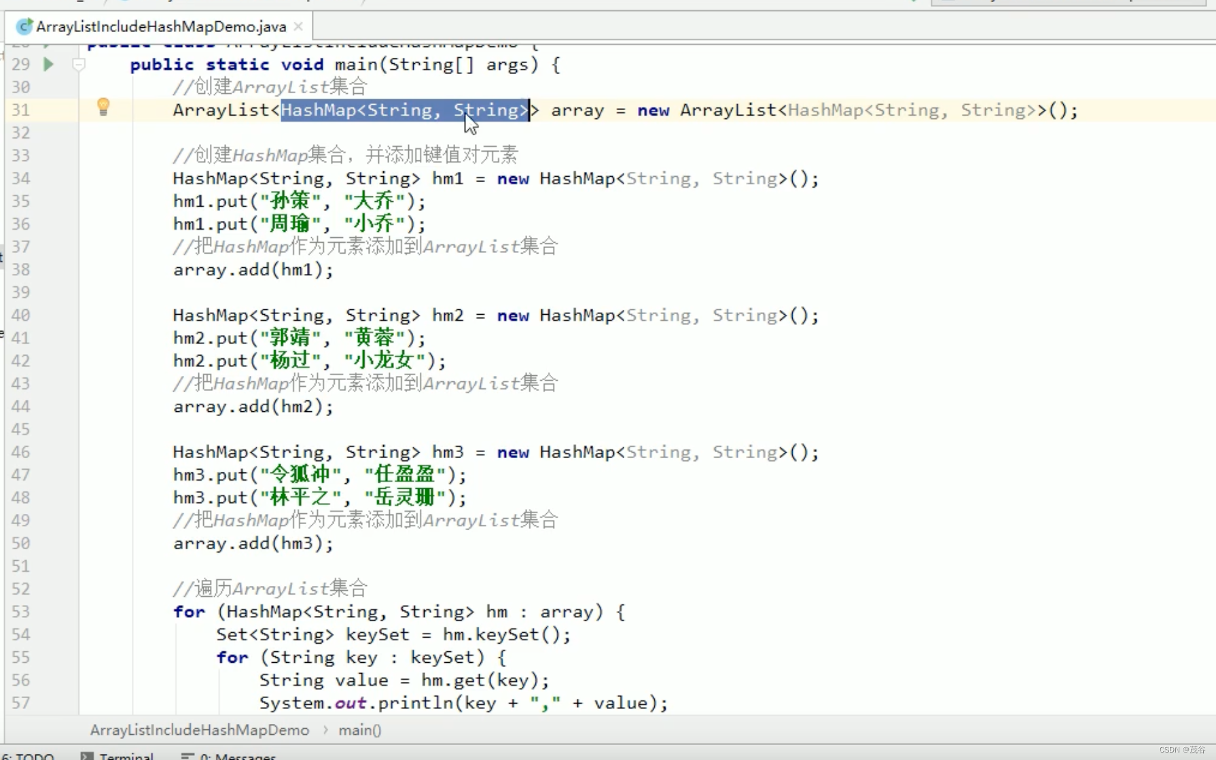Click "String value = hm.get(key);"
This screenshot has width=1216, height=760.
(404, 680)
